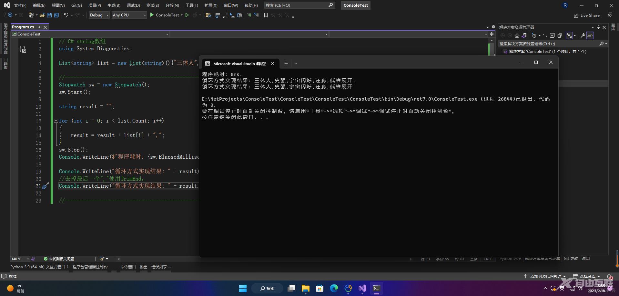This screenshot has width=619, height=296.
Task: Click the New Project toolbar icon
Action: click(31, 15)
